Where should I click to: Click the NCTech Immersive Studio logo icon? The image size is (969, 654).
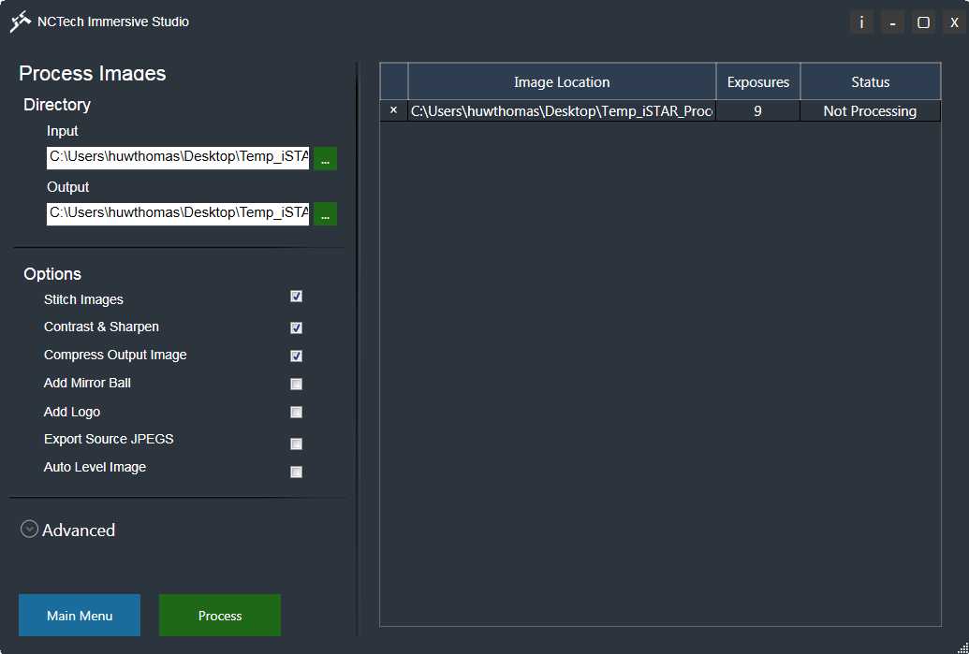point(21,22)
